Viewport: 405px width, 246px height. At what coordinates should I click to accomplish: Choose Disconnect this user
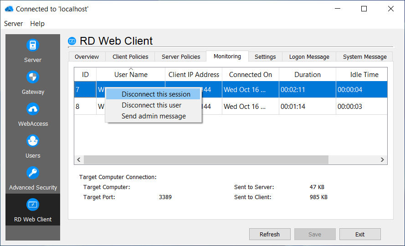(153, 105)
